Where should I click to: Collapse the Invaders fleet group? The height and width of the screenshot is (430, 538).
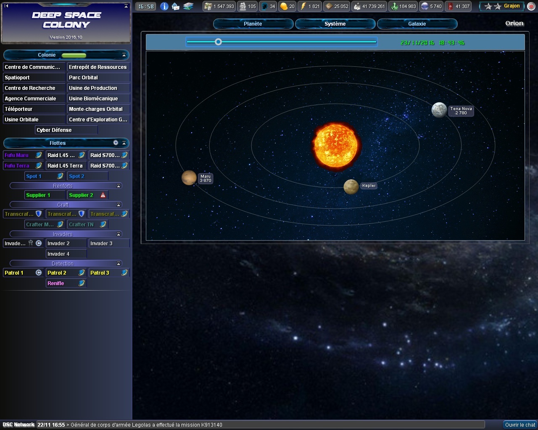119,234
